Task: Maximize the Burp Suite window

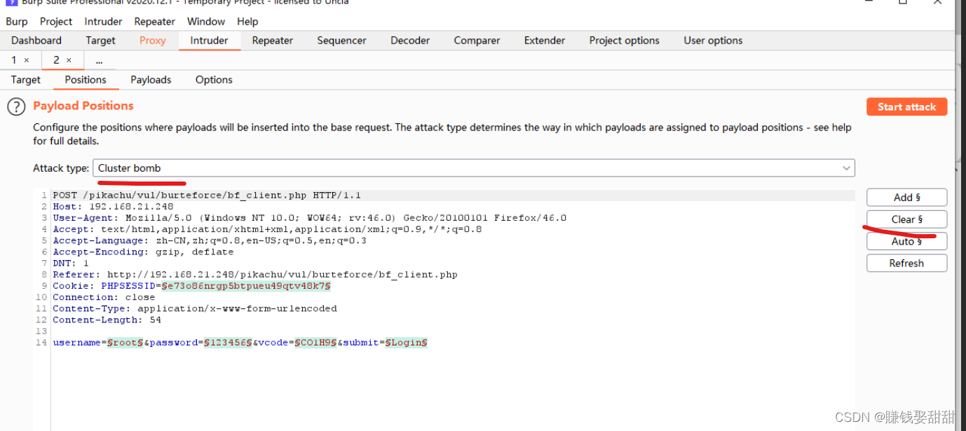Action: click(x=903, y=2)
